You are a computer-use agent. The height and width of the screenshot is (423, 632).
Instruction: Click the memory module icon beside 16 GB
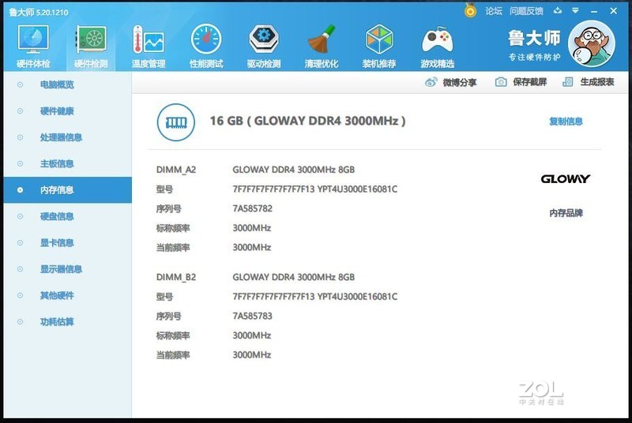pyautogui.click(x=175, y=122)
